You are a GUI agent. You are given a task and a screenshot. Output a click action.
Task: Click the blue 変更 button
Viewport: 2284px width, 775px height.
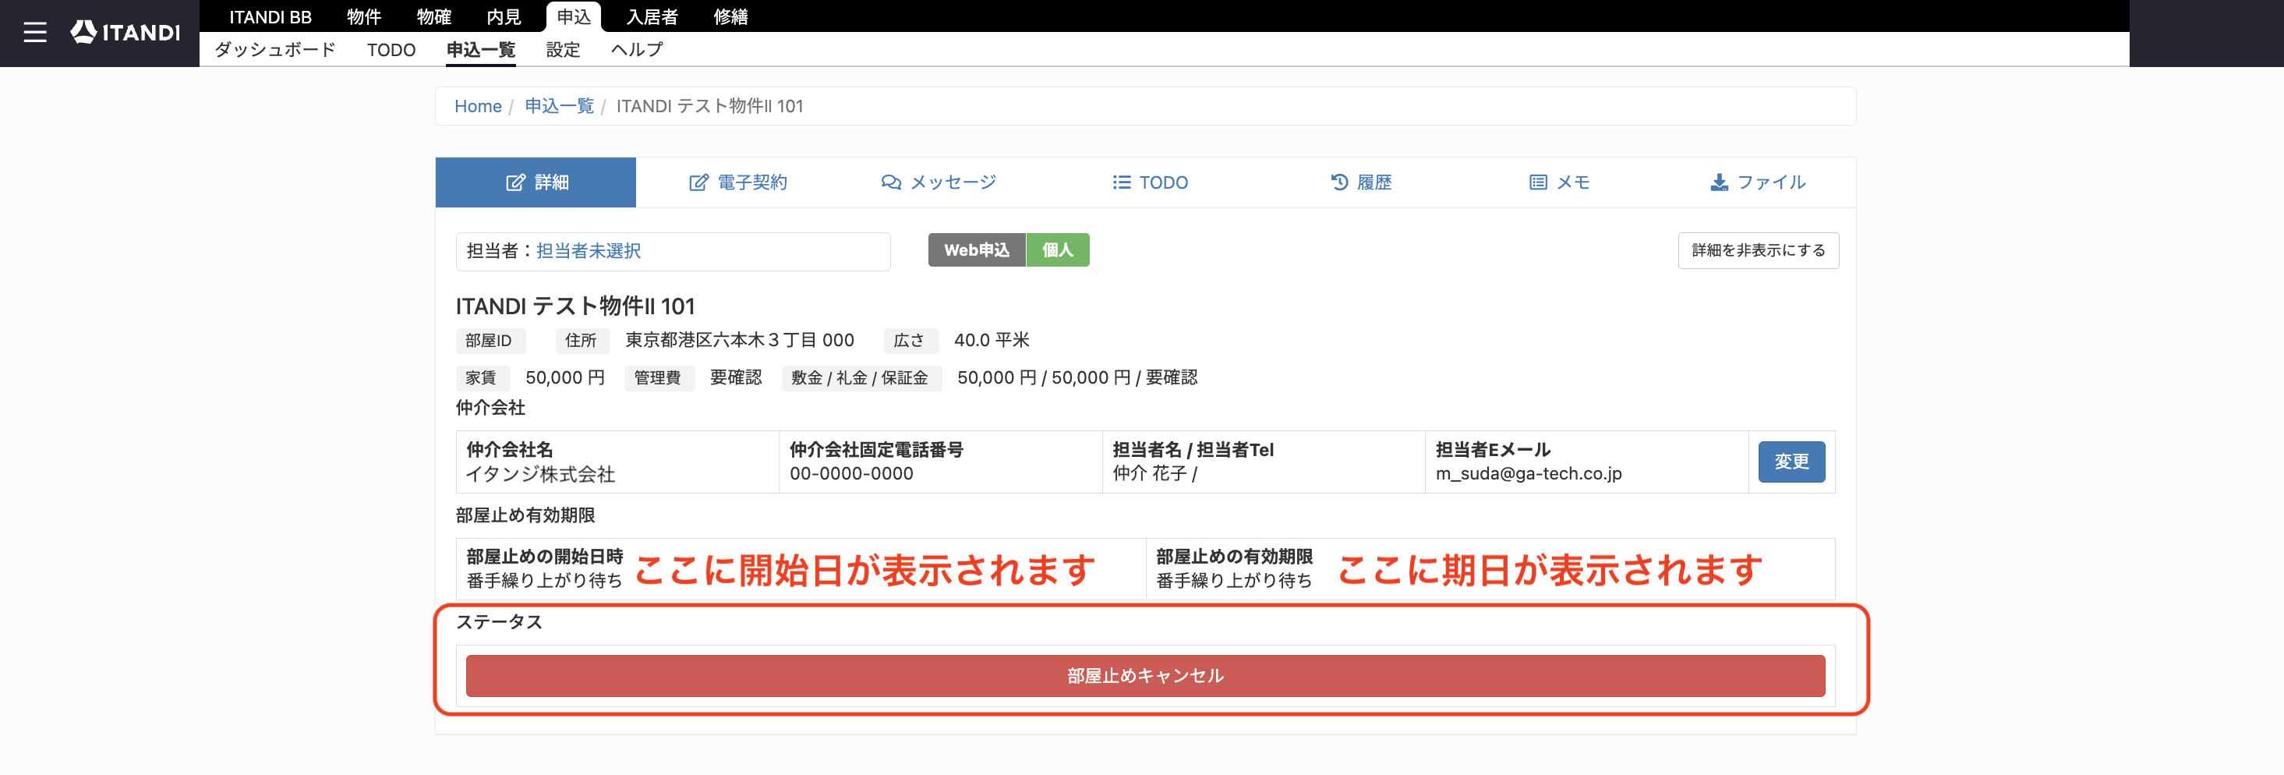pyautogui.click(x=1791, y=462)
